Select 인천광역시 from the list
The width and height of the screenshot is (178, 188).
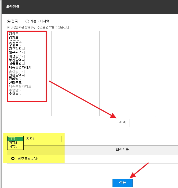[17, 75]
